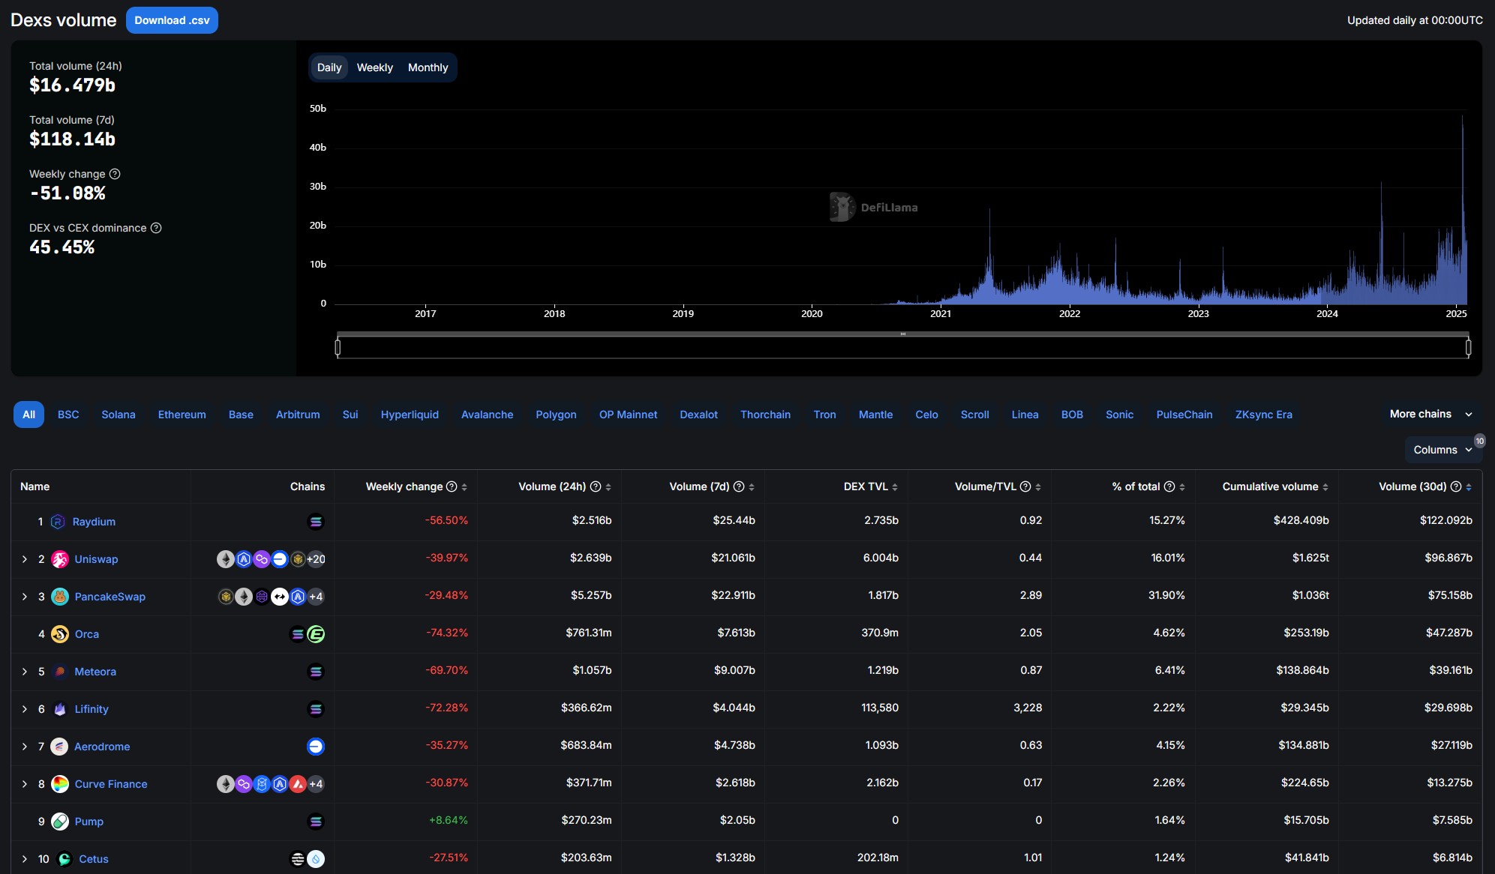Switch chart to Monthly view
The image size is (1495, 874).
click(x=428, y=67)
